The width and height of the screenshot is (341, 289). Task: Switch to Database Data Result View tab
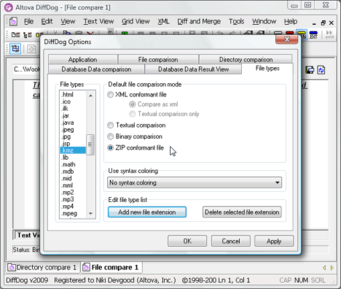(194, 69)
